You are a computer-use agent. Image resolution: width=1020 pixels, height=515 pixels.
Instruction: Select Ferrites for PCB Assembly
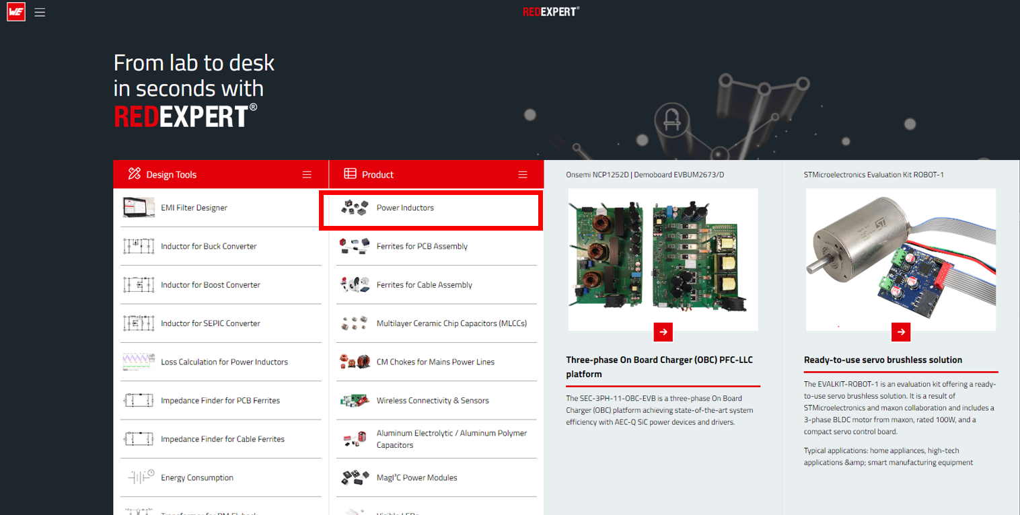422,246
